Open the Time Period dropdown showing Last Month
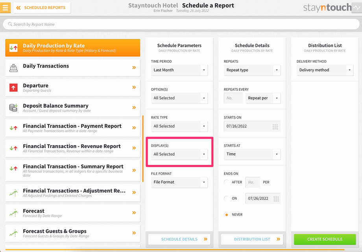The image size is (362, 252). tap(179, 70)
